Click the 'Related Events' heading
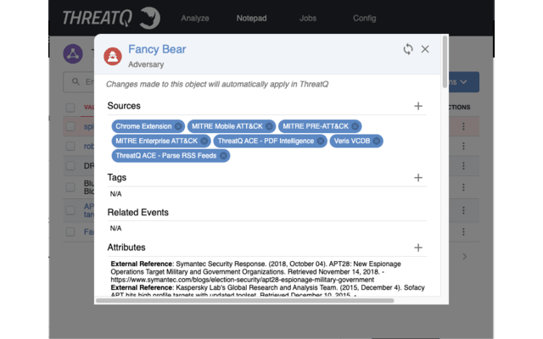Screen dimensions: 543x339 pyautogui.click(x=137, y=213)
